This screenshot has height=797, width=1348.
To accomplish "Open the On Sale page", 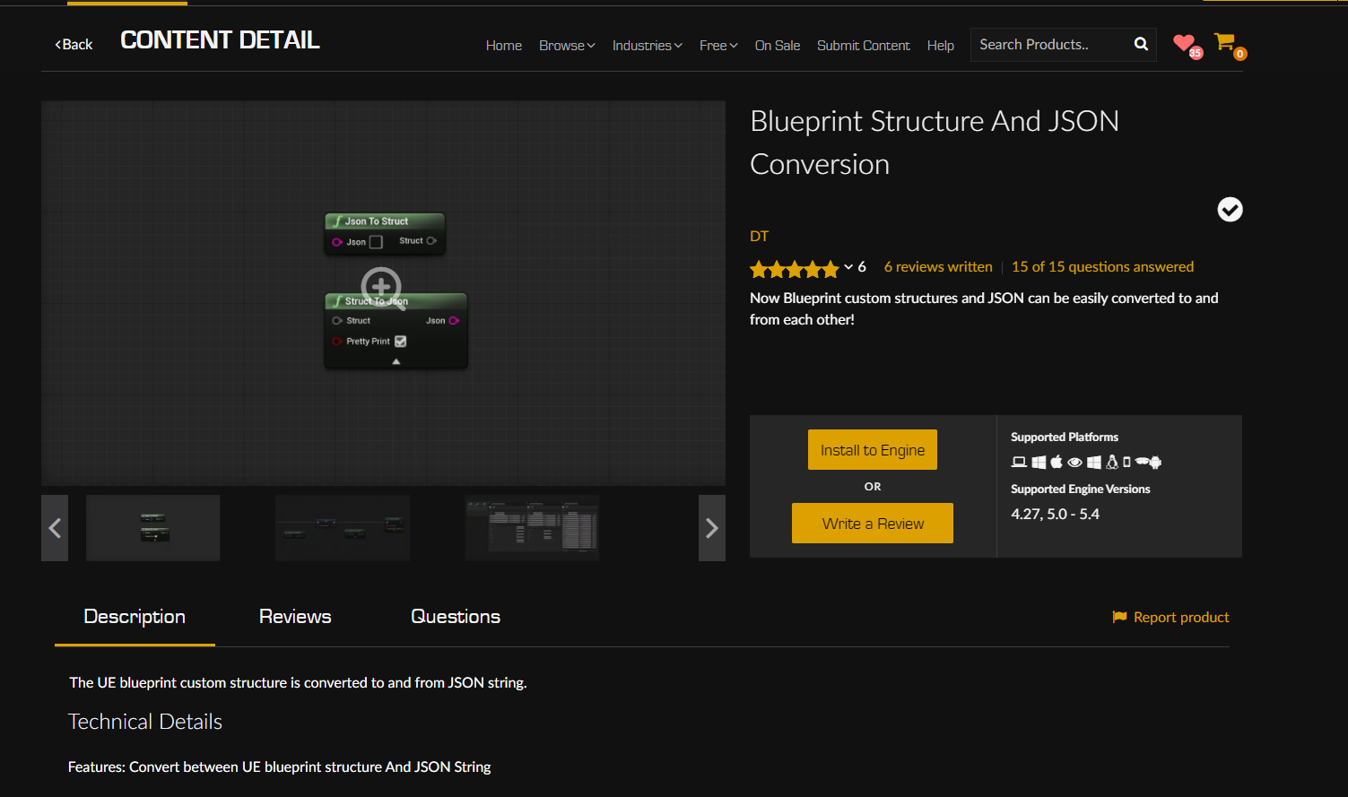I will pos(778,46).
